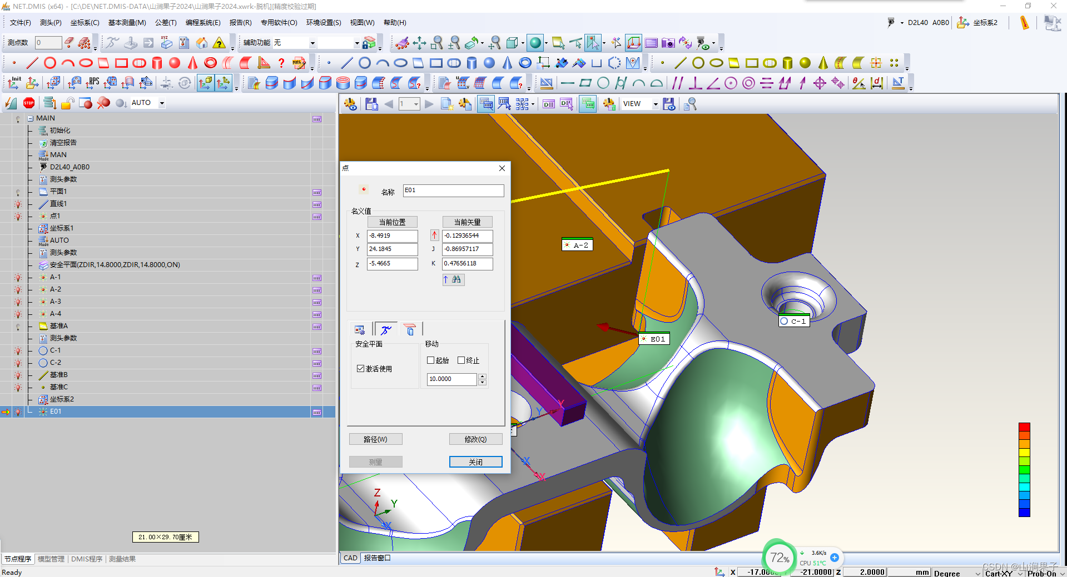Select the concentricity tolerance icon
This screenshot has height=577, width=1067.
coord(748,83)
